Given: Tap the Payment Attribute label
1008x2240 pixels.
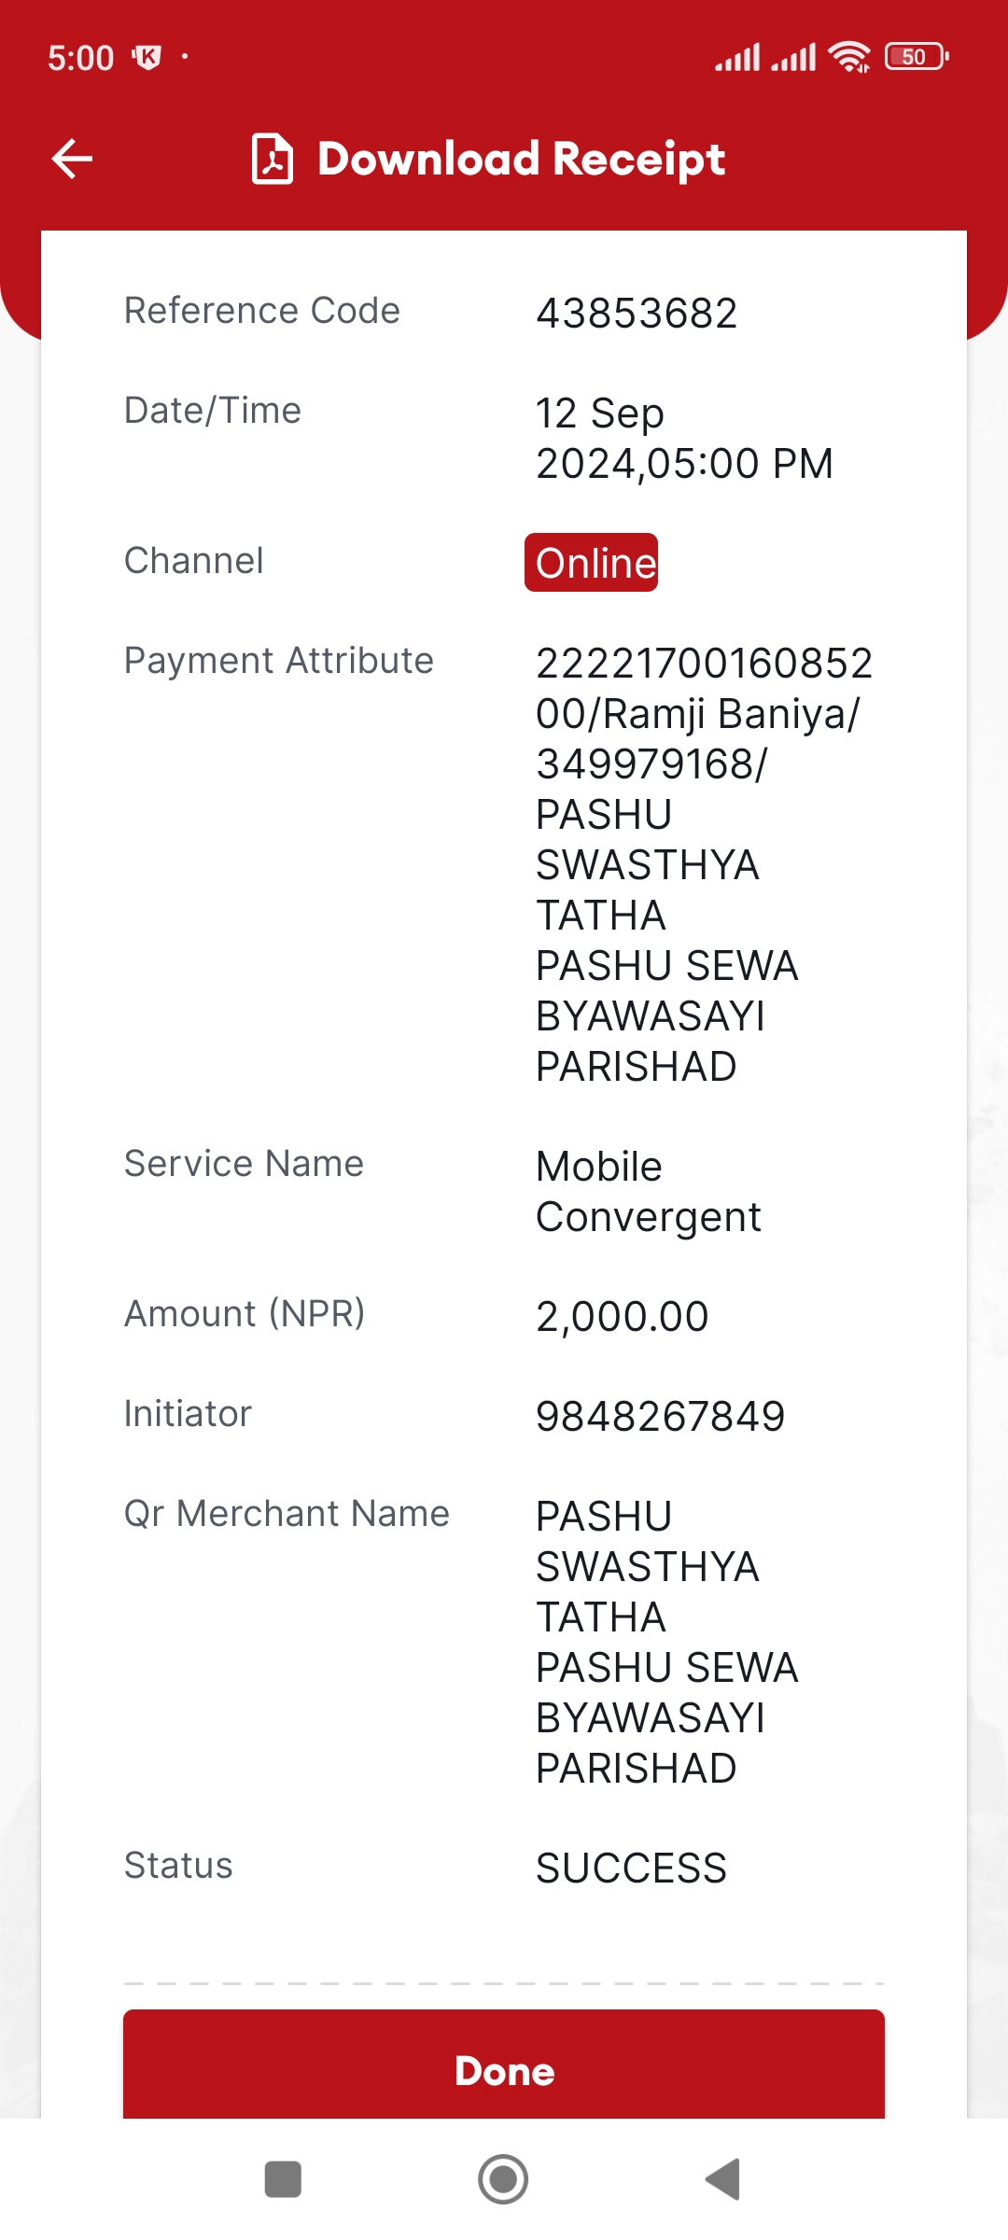Looking at the screenshot, I should [279, 661].
